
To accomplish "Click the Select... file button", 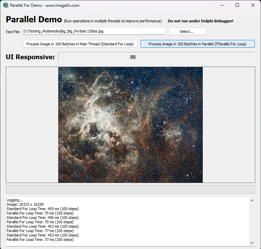I will 187,31.
